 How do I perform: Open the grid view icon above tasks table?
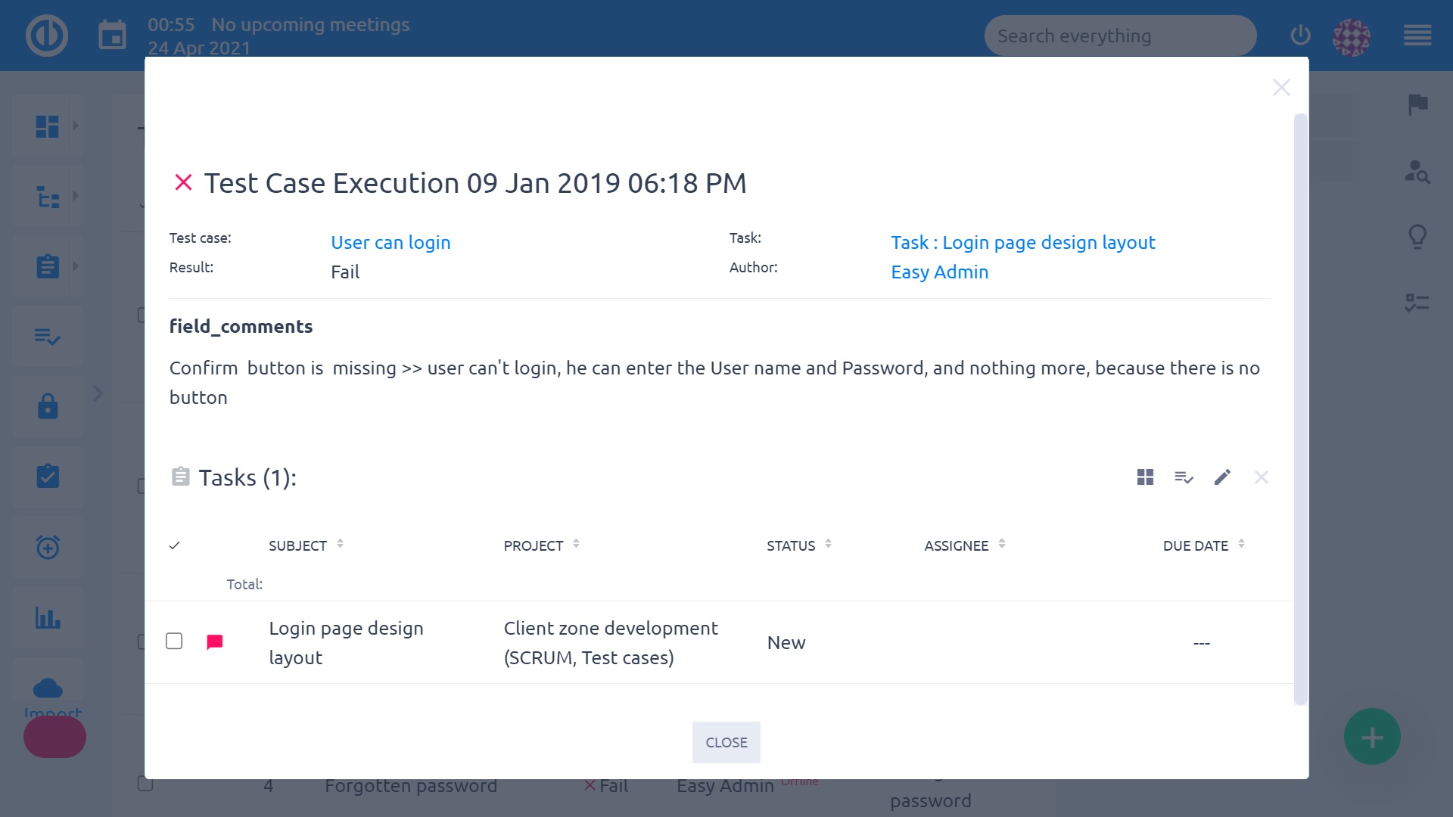click(1145, 477)
